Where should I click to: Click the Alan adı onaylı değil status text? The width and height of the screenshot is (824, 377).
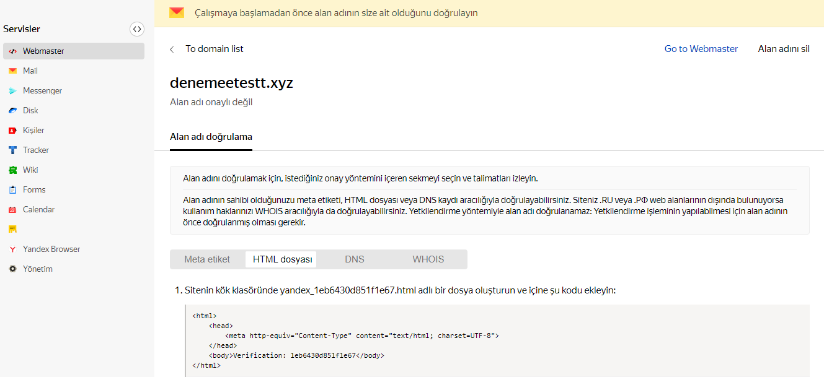click(211, 102)
